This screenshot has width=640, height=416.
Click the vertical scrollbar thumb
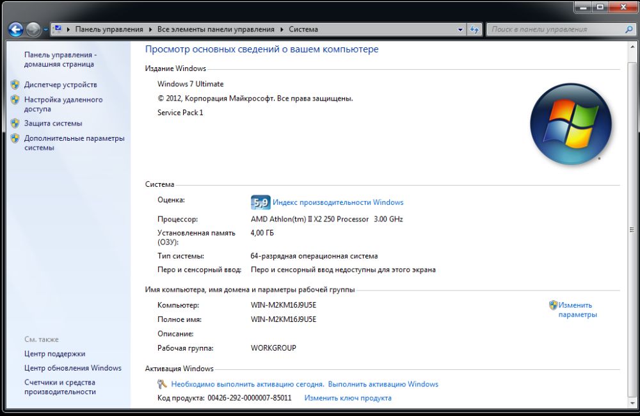coord(632,229)
